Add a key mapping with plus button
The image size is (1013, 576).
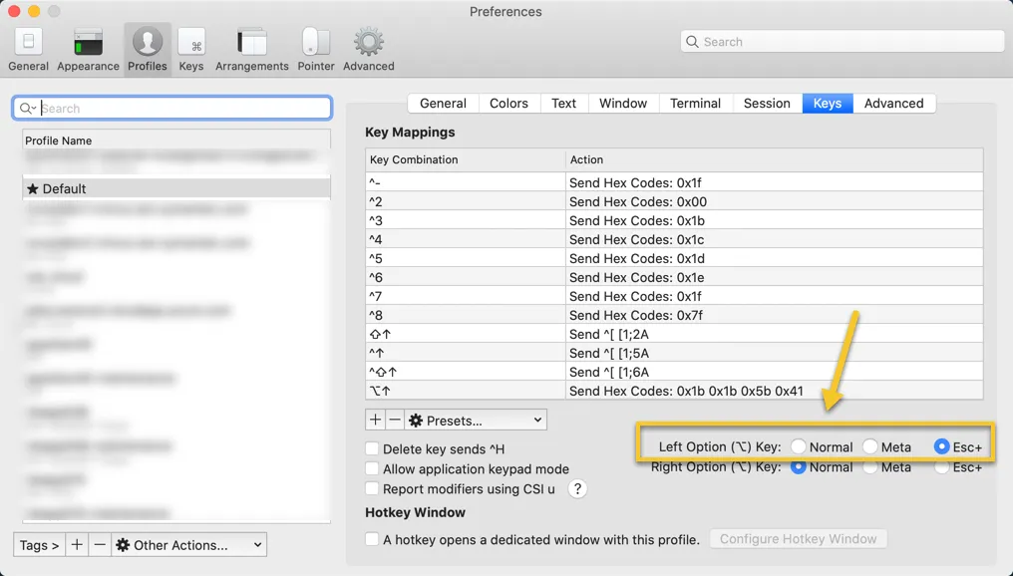point(376,421)
